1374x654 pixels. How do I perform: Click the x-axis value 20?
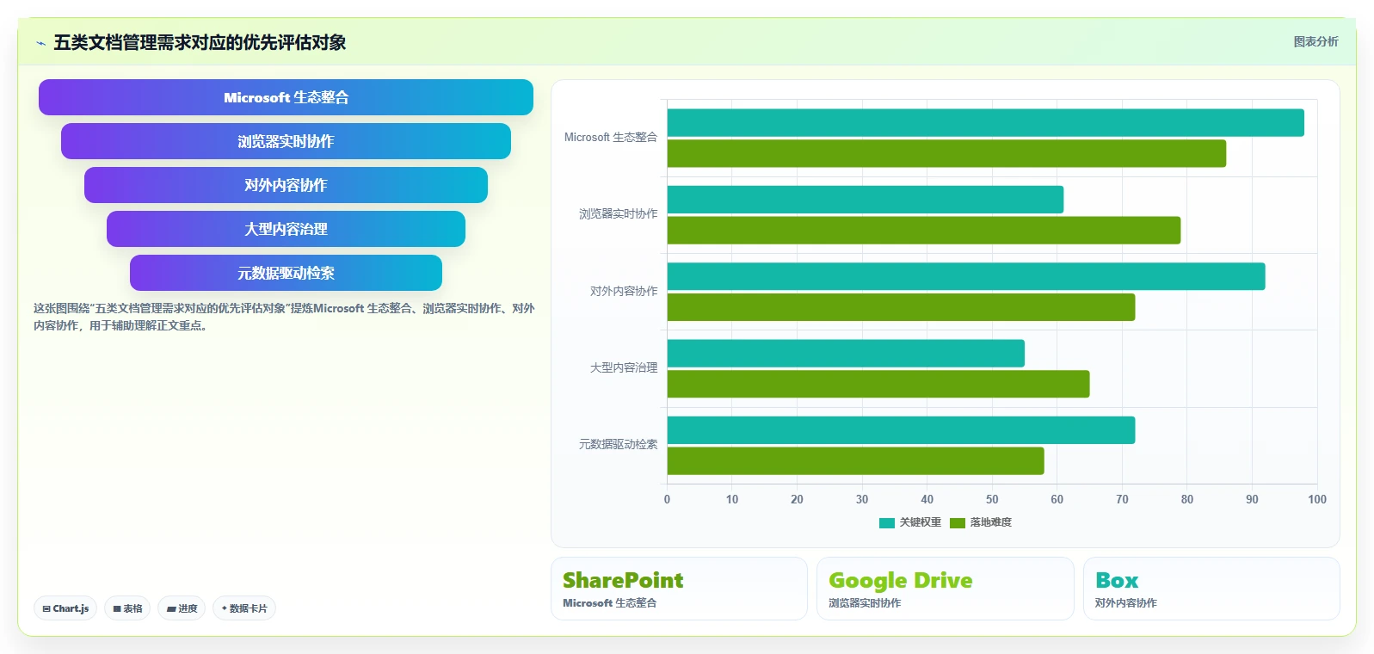coord(797,499)
